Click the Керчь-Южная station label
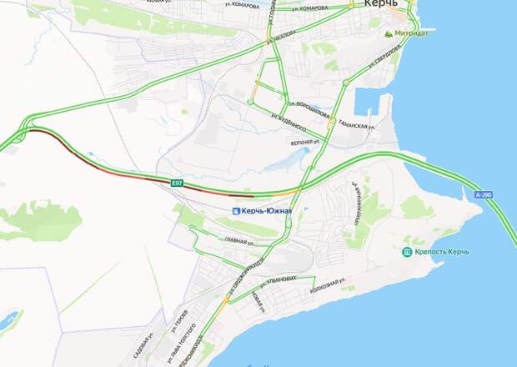The height and width of the screenshot is (367, 517). 266,211
